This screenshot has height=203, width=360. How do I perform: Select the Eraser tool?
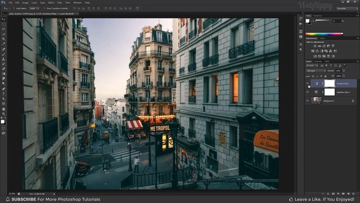pyautogui.click(x=3, y=69)
